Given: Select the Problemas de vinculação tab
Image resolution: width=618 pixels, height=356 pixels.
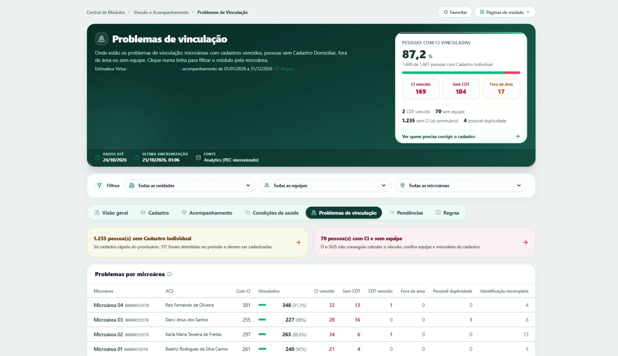Looking at the screenshot, I should (344, 213).
